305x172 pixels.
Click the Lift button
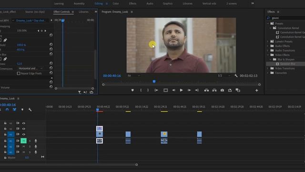(x=206, y=90)
